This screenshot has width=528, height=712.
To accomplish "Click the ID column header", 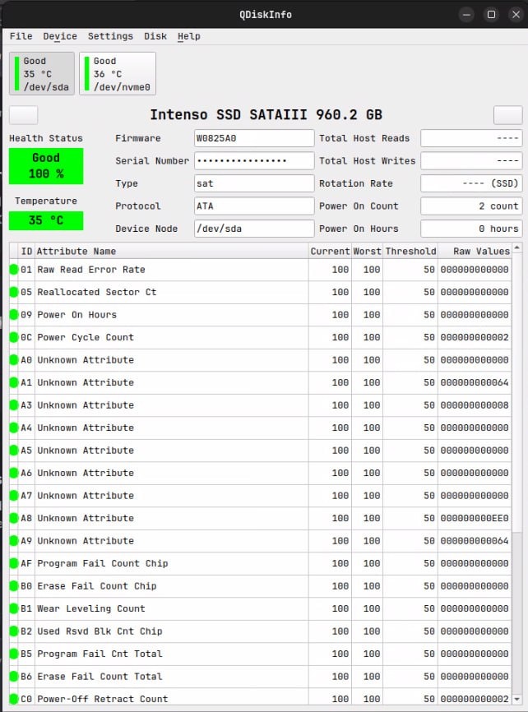I will pyautogui.click(x=26, y=251).
